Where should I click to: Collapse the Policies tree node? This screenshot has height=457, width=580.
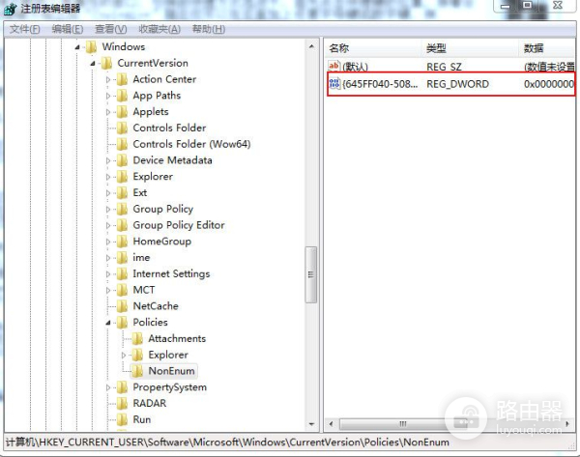(108, 323)
